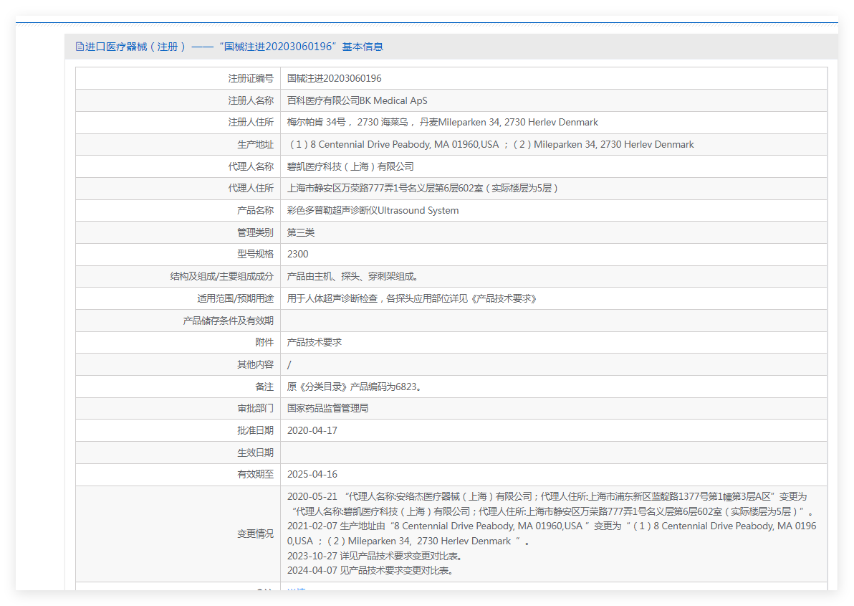Click the 代理人住所 label
This screenshot has height=606, width=854.
251,188
